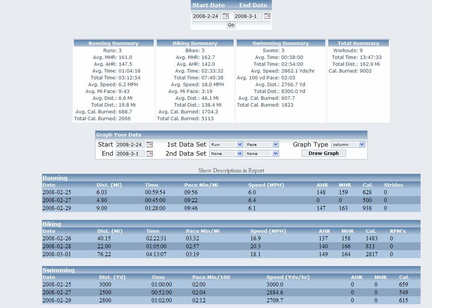This screenshot has width=474, height=308.
Task: Open calendar icon next to graph Start date
Action: click(x=150, y=145)
